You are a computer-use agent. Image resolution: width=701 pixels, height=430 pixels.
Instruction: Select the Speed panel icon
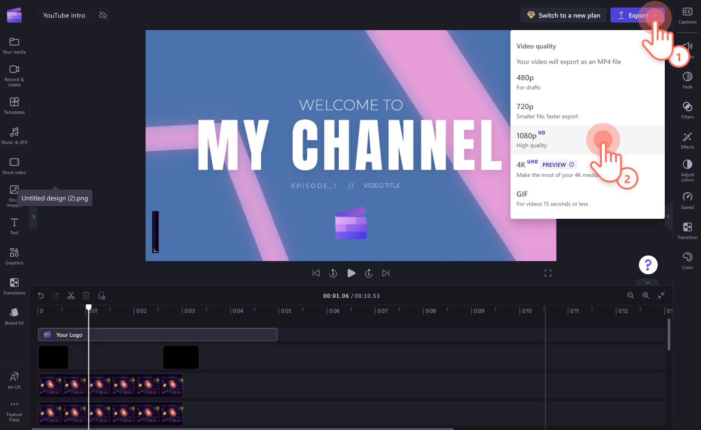687,199
